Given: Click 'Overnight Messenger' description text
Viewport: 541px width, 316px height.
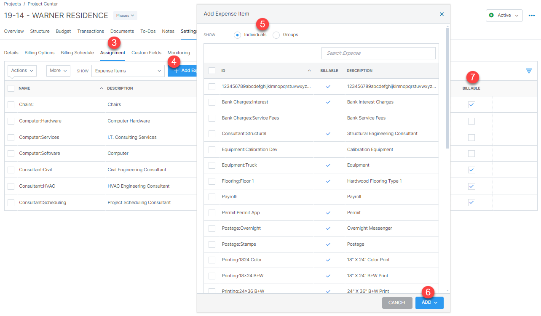Looking at the screenshot, I should (x=370, y=228).
